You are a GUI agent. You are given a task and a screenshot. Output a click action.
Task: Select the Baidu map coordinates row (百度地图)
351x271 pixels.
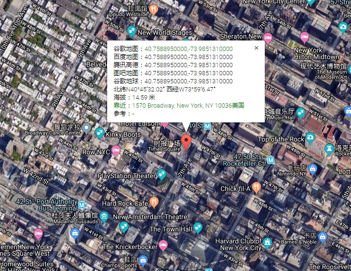pyautogui.click(x=173, y=57)
